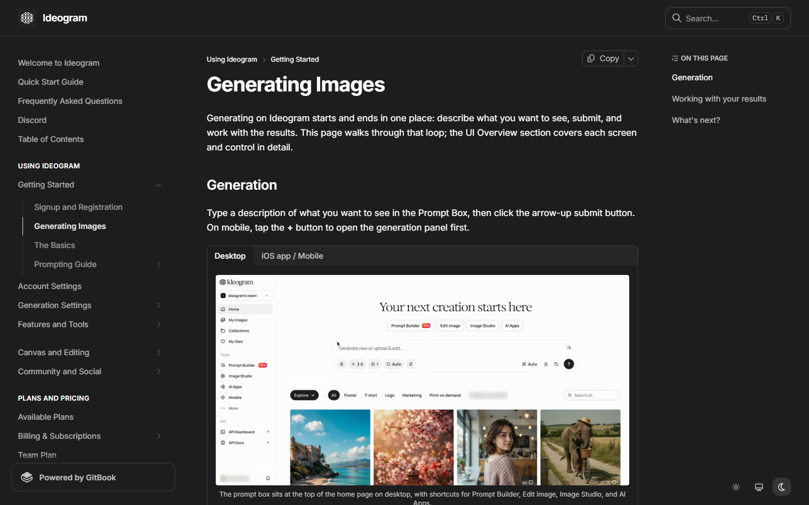Expand the Billing & Subscriptions chevron
This screenshot has height=505, width=809.
pyautogui.click(x=158, y=436)
